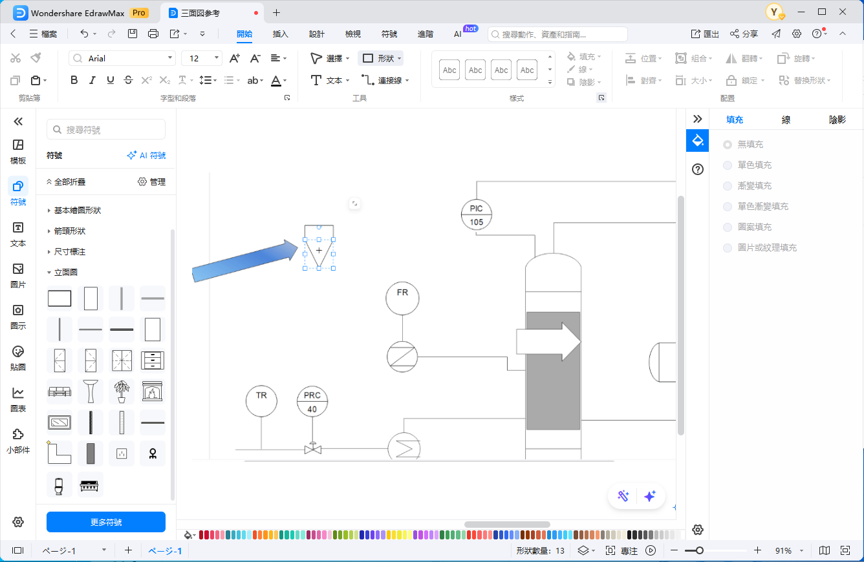Click the Format Painter brush icon

point(36,58)
